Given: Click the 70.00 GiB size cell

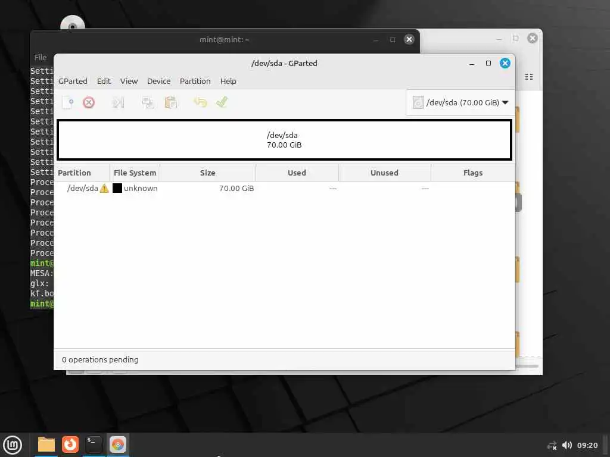Looking at the screenshot, I should [236, 189].
